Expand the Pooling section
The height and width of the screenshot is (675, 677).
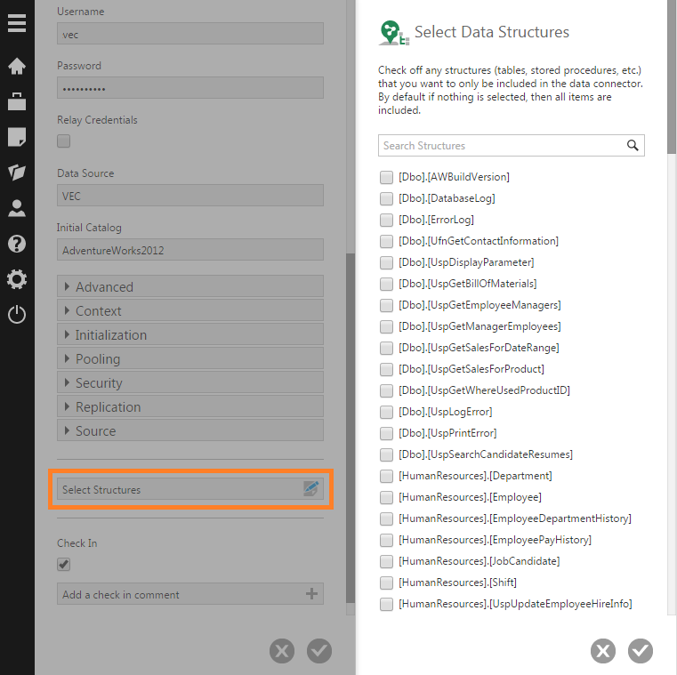(190, 358)
